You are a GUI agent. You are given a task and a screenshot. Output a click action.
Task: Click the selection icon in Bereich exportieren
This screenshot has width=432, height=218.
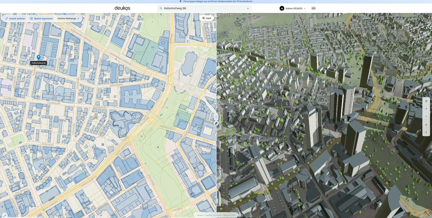pos(32,19)
